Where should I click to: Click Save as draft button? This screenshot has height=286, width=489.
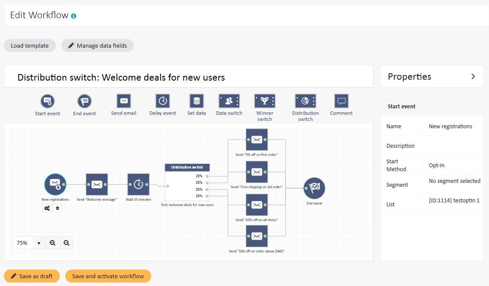point(32,276)
